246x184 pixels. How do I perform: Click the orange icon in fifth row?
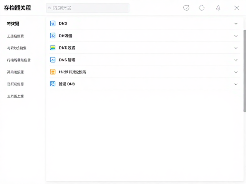click(53, 72)
